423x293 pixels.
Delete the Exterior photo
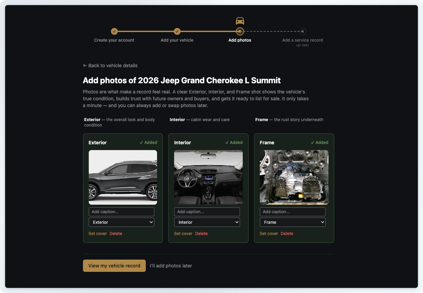pos(116,234)
